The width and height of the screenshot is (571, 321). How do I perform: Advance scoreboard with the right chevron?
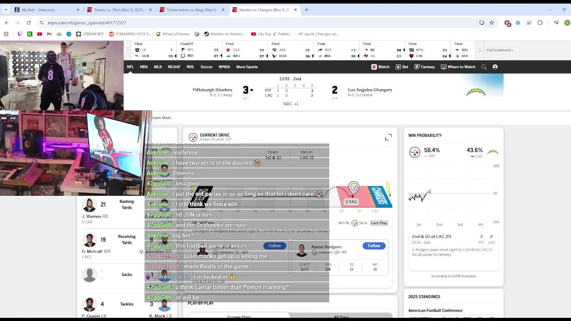coord(480,50)
